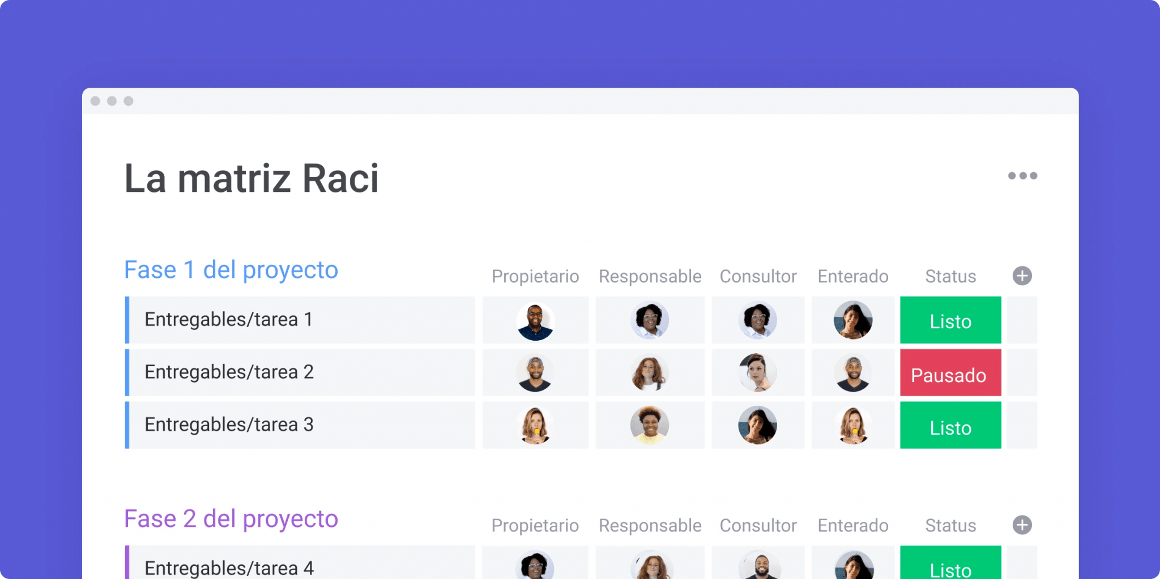Select the Consultor avatar on Entregables/tarea 3

tap(758, 425)
